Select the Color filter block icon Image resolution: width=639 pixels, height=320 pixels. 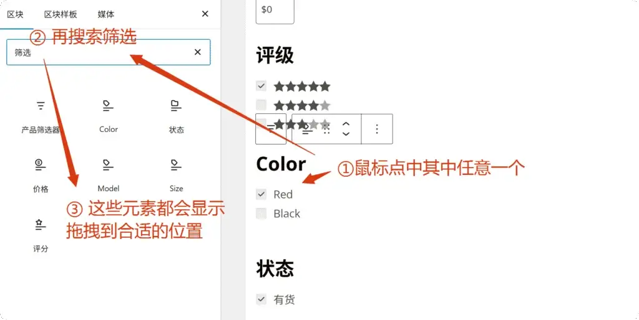pos(108,106)
